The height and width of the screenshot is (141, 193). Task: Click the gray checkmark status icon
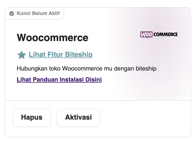[x=12, y=14]
